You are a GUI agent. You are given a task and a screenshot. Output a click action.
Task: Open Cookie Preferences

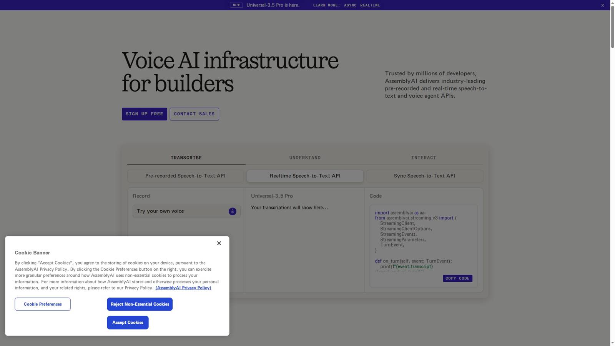pyautogui.click(x=43, y=304)
